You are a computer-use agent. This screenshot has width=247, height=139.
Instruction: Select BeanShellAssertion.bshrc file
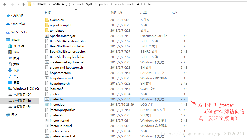coord(68,41)
